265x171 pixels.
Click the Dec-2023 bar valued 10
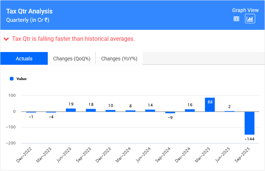110,111
